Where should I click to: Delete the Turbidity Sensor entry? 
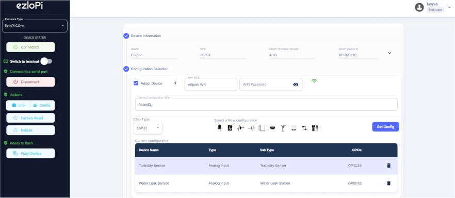point(388,166)
